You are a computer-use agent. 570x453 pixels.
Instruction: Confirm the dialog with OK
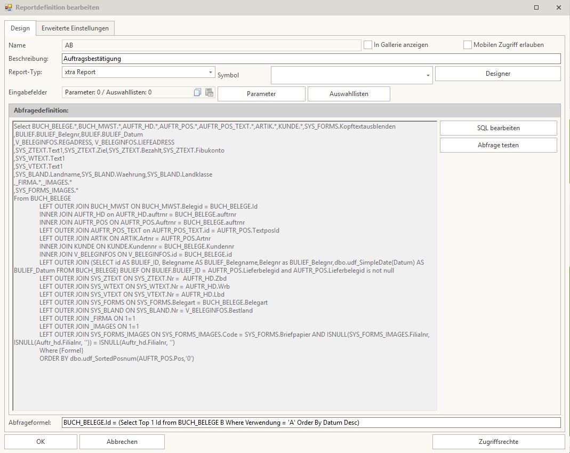(41, 442)
